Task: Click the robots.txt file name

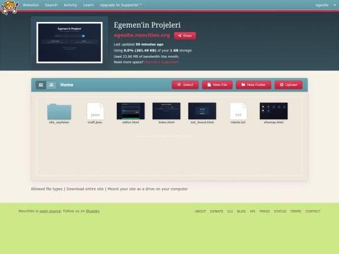Action: click(238, 122)
